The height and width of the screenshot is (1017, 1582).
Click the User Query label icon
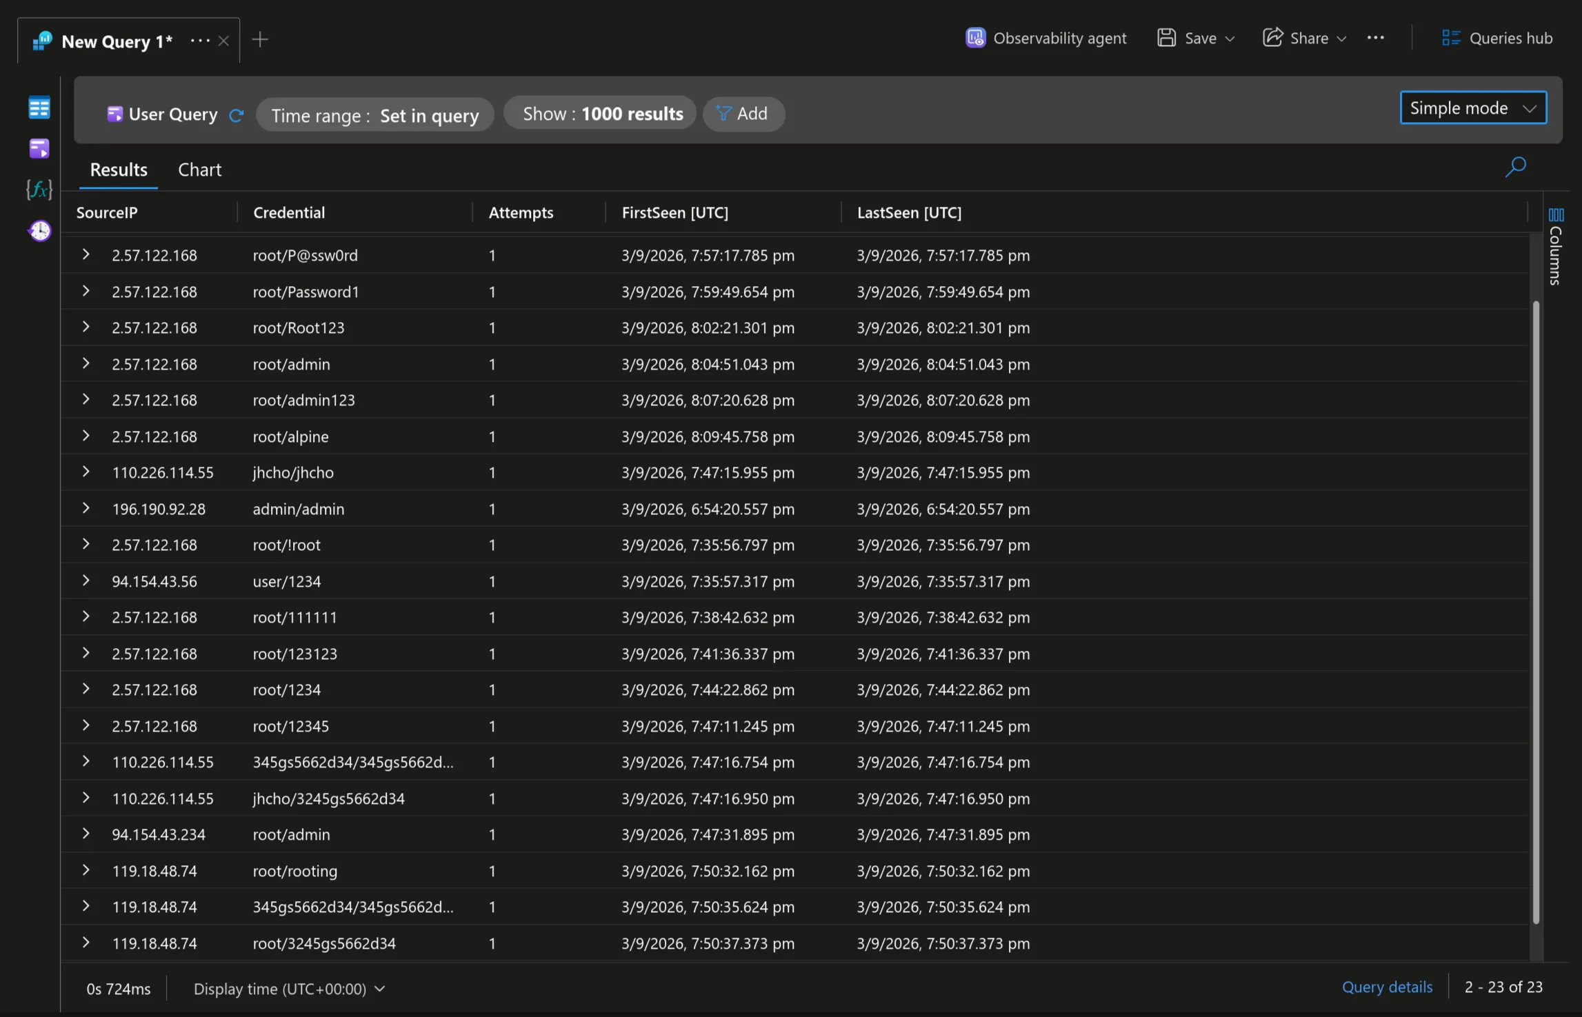tap(114, 114)
